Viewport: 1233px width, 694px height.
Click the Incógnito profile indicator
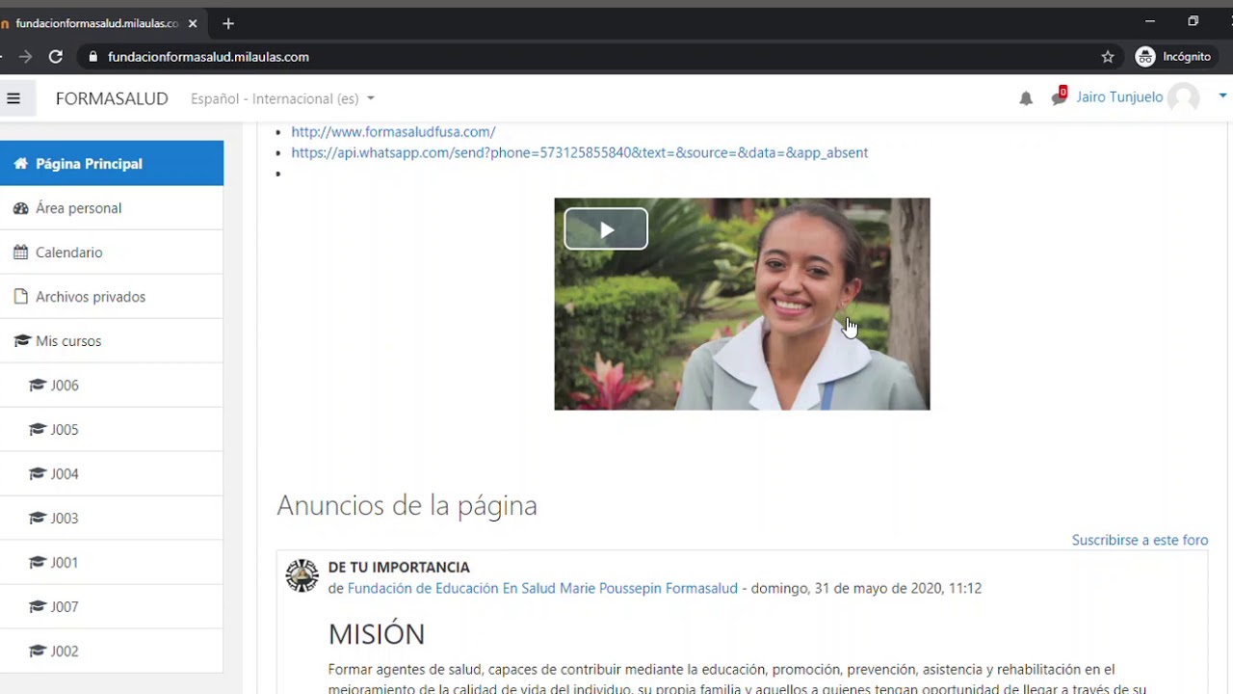(x=1172, y=57)
